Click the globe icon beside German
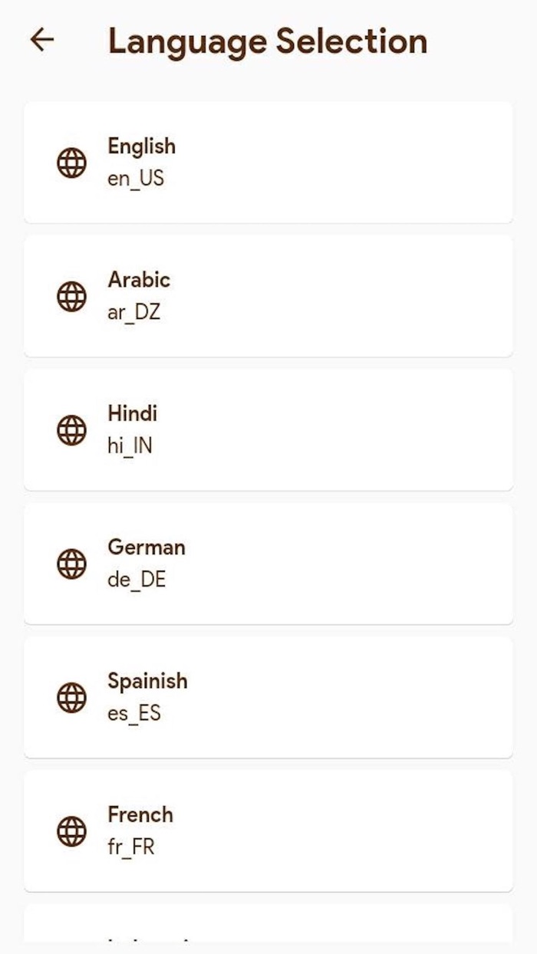The width and height of the screenshot is (537, 954). pos(72,564)
